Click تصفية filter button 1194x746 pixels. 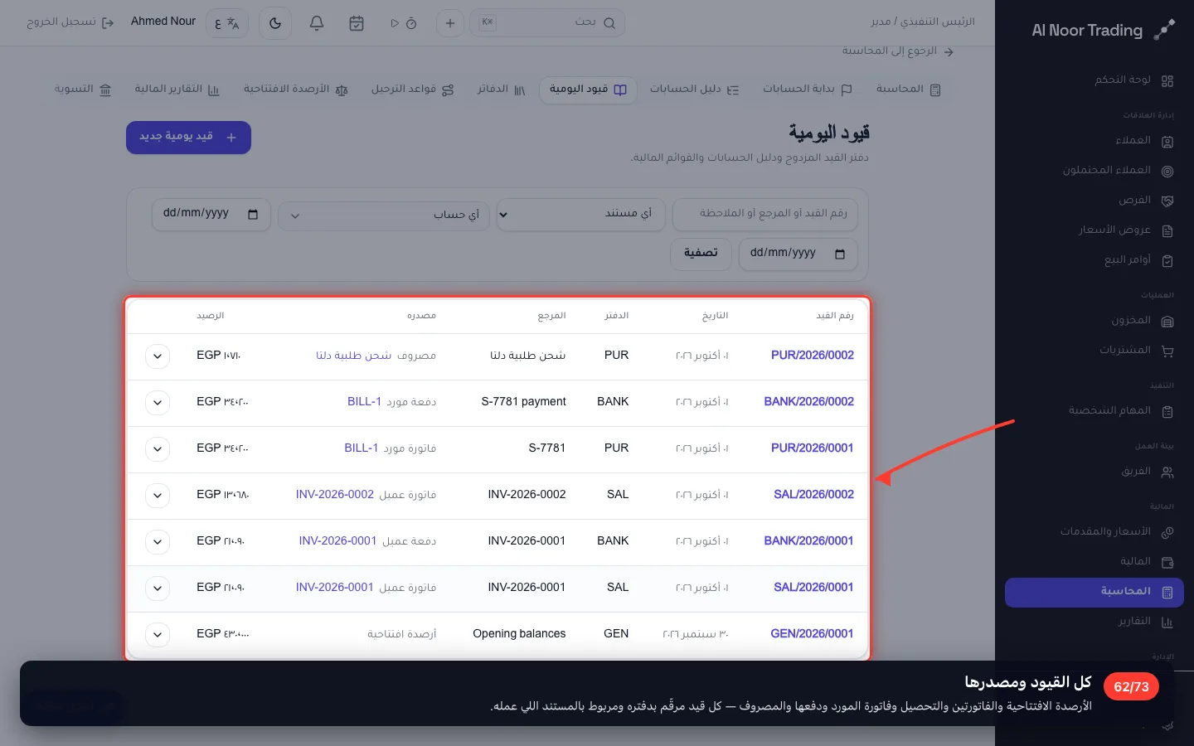[x=701, y=254]
